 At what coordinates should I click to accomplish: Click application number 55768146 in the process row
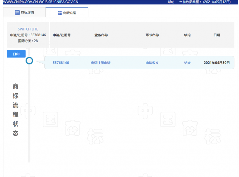[x=61, y=63]
